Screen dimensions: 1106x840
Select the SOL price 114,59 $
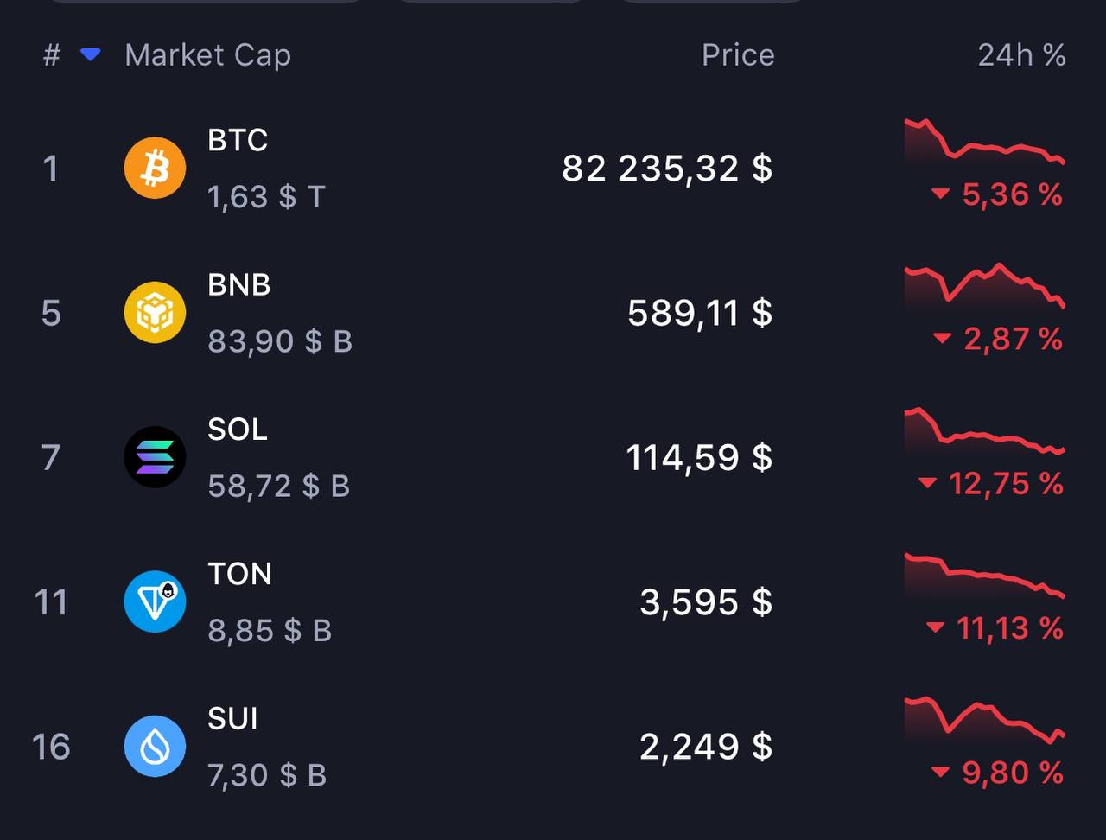[699, 457]
